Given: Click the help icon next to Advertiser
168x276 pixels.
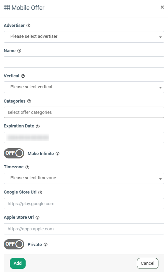Looking at the screenshot, I should [28, 26].
